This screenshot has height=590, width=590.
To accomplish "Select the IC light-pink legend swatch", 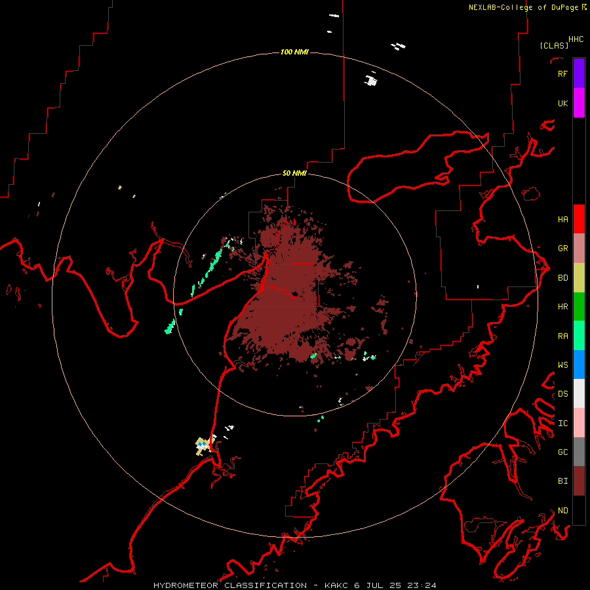I will 579,423.
